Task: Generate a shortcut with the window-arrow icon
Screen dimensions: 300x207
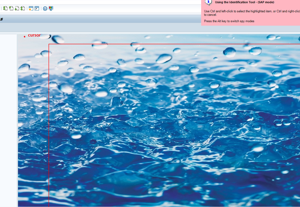Action: [x=37, y=8]
